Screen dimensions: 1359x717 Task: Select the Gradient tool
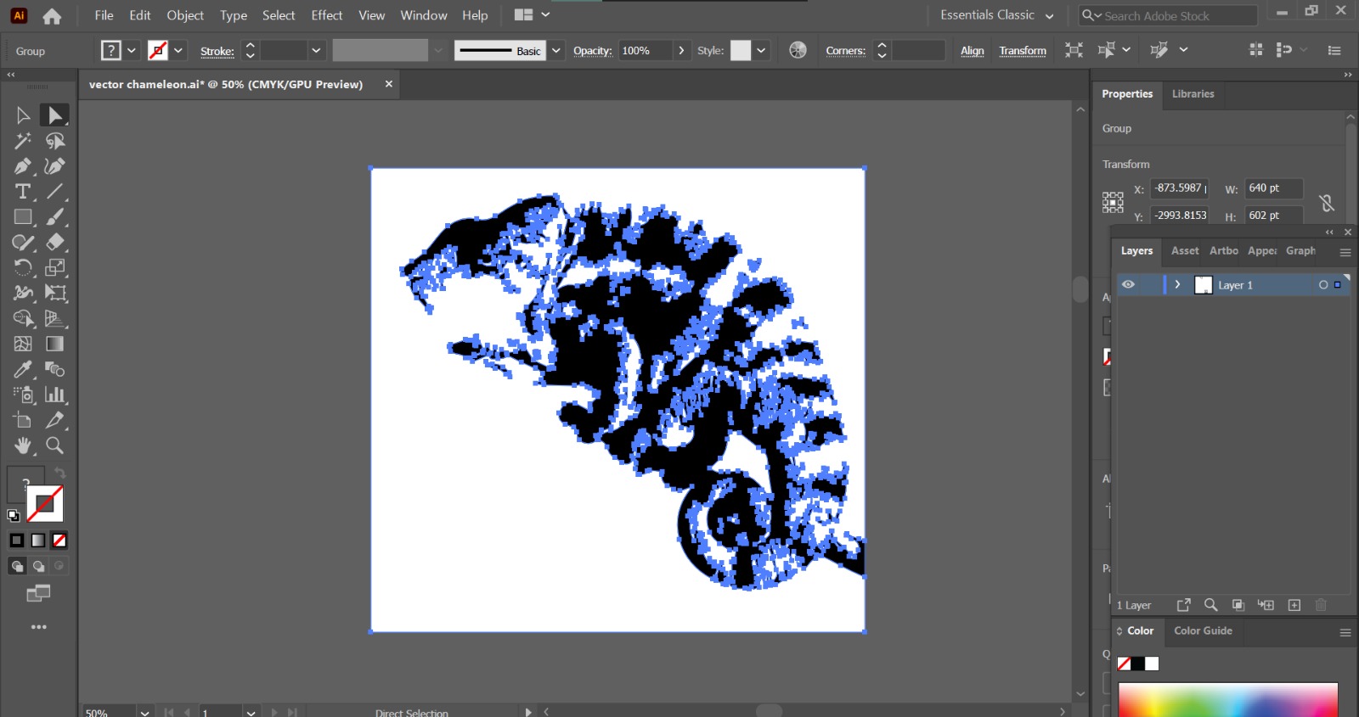55,344
